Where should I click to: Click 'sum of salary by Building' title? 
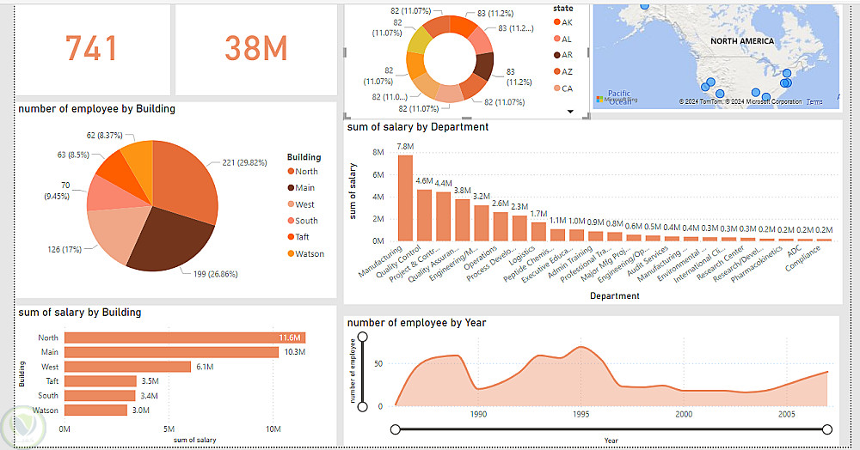coord(79,313)
